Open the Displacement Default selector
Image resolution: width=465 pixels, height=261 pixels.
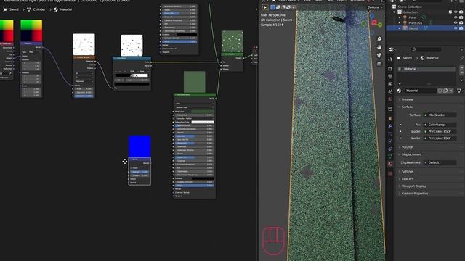440,162
